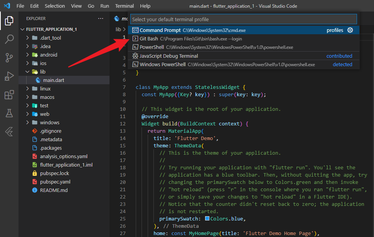Open the Search view icon
This screenshot has height=237, width=374.
[x=9, y=39]
